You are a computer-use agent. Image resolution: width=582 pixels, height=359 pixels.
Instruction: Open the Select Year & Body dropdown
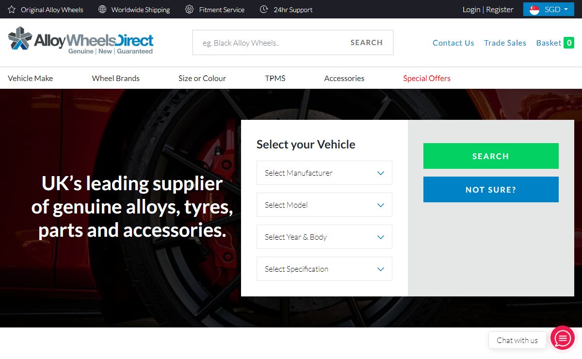click(324, 237)
